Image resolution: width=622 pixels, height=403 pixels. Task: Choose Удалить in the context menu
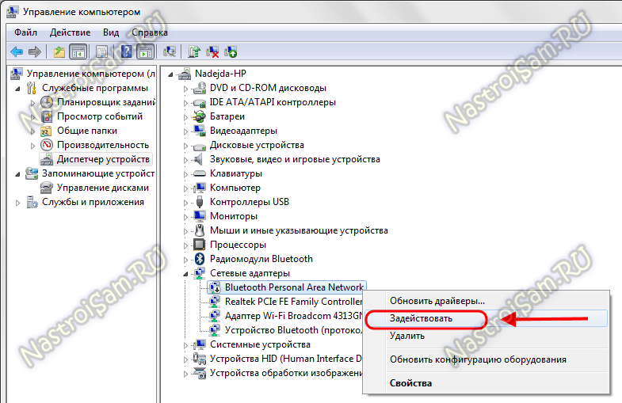coord(407,336)
